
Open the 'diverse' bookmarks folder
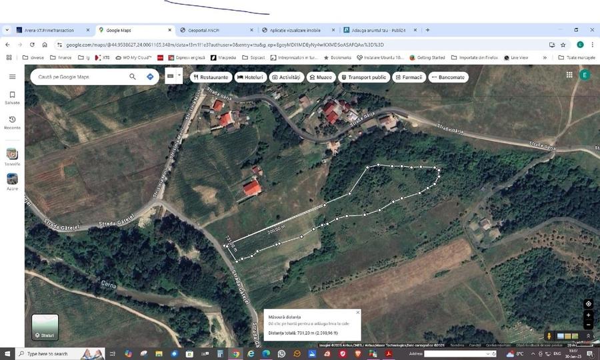tap(33, 58)
